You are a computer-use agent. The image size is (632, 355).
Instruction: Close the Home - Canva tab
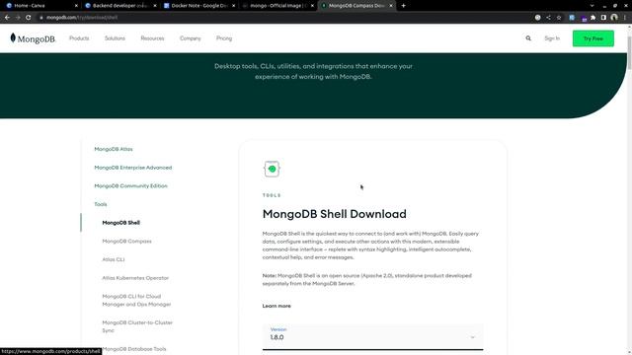click(x=76, y=6)
